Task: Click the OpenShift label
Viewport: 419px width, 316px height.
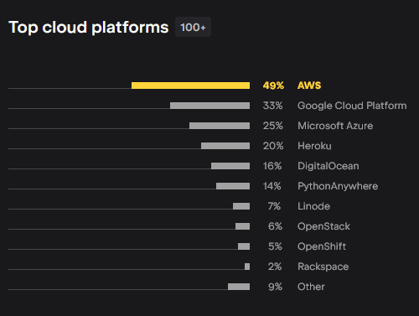Action: [x=322, y=246]
